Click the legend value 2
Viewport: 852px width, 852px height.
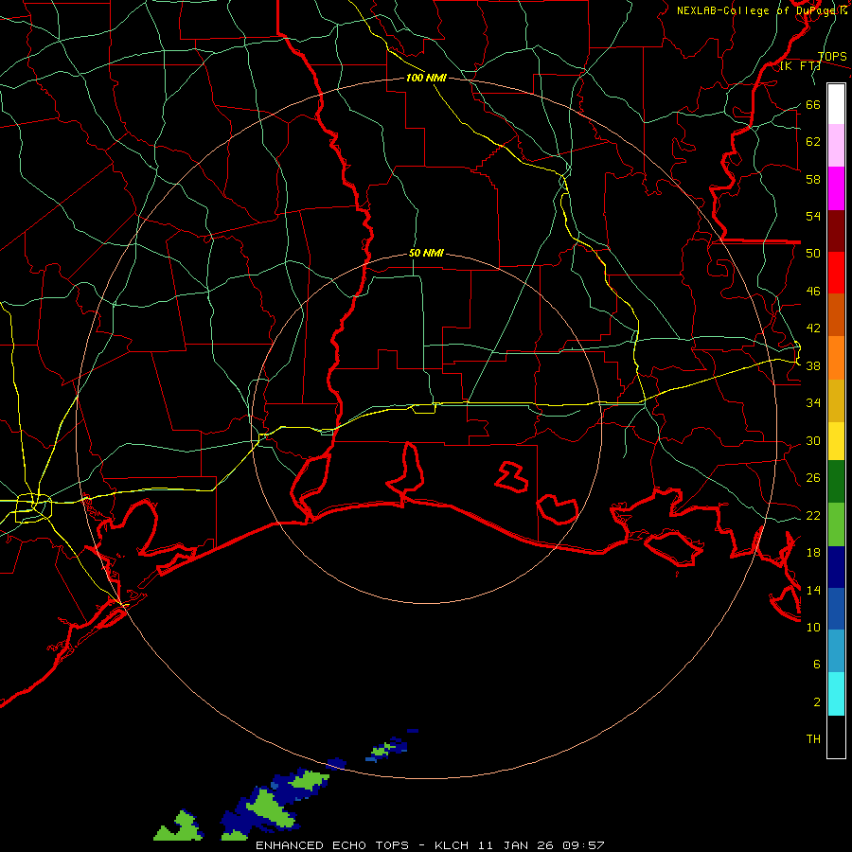tap(816, 702)
